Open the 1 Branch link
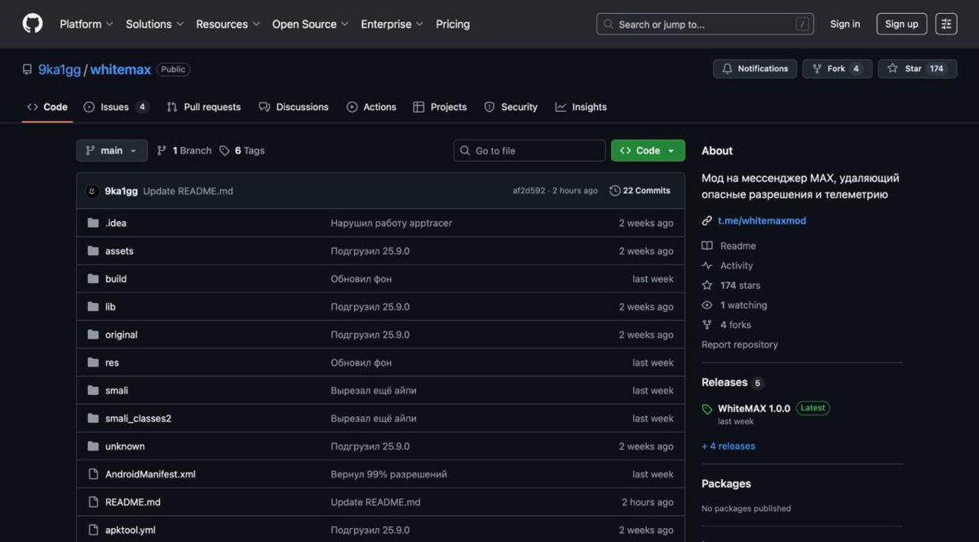Screen dimensions: 979x542 [x=184, y=150]
